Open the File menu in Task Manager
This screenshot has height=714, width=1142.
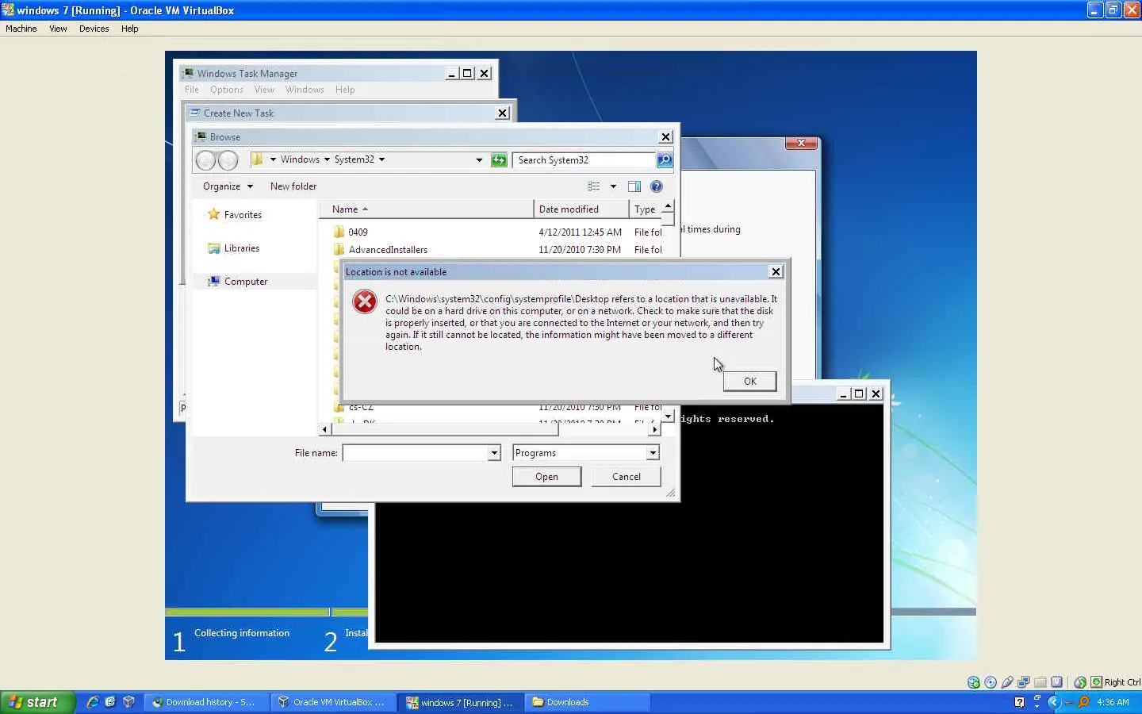tap(192, 90)
